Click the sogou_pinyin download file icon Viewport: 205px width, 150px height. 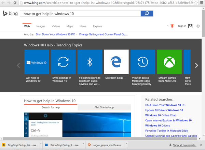89,145
